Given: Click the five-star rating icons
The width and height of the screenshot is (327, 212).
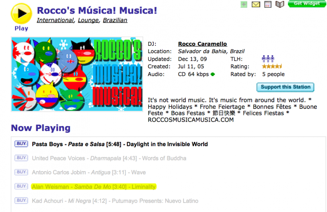Looking at the screenshot, I should coord(272,66).
